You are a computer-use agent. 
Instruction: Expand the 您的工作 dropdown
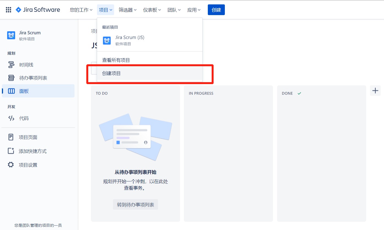click(81, 9)
